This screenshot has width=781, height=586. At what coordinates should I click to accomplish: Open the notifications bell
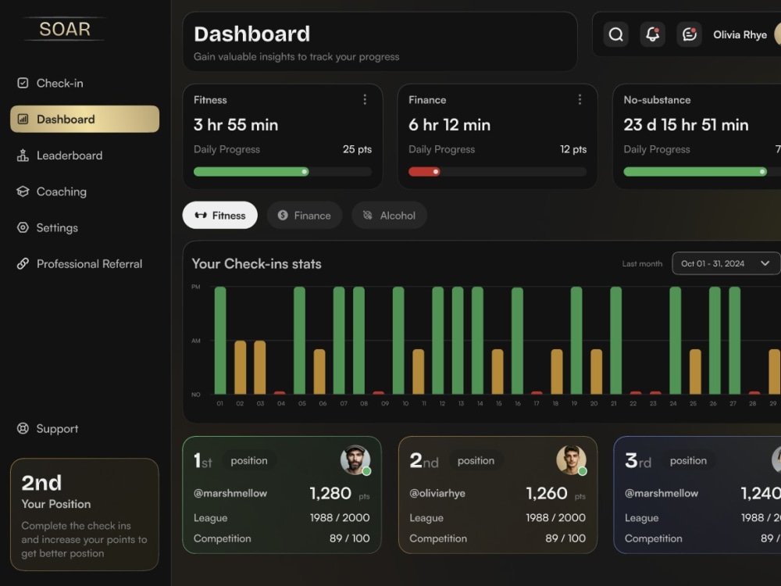tap(652, 34)
